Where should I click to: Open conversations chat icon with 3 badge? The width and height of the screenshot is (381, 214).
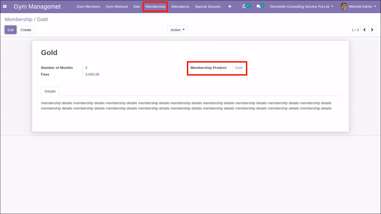260,6
